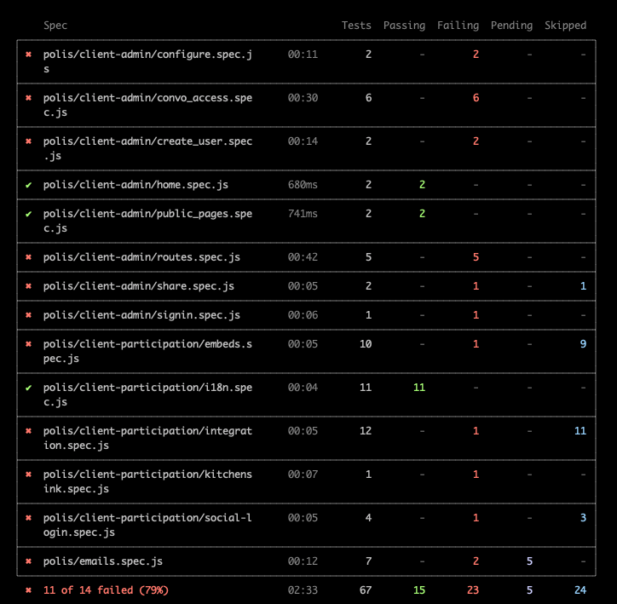Click the total failing count 23

coord(473,590)
